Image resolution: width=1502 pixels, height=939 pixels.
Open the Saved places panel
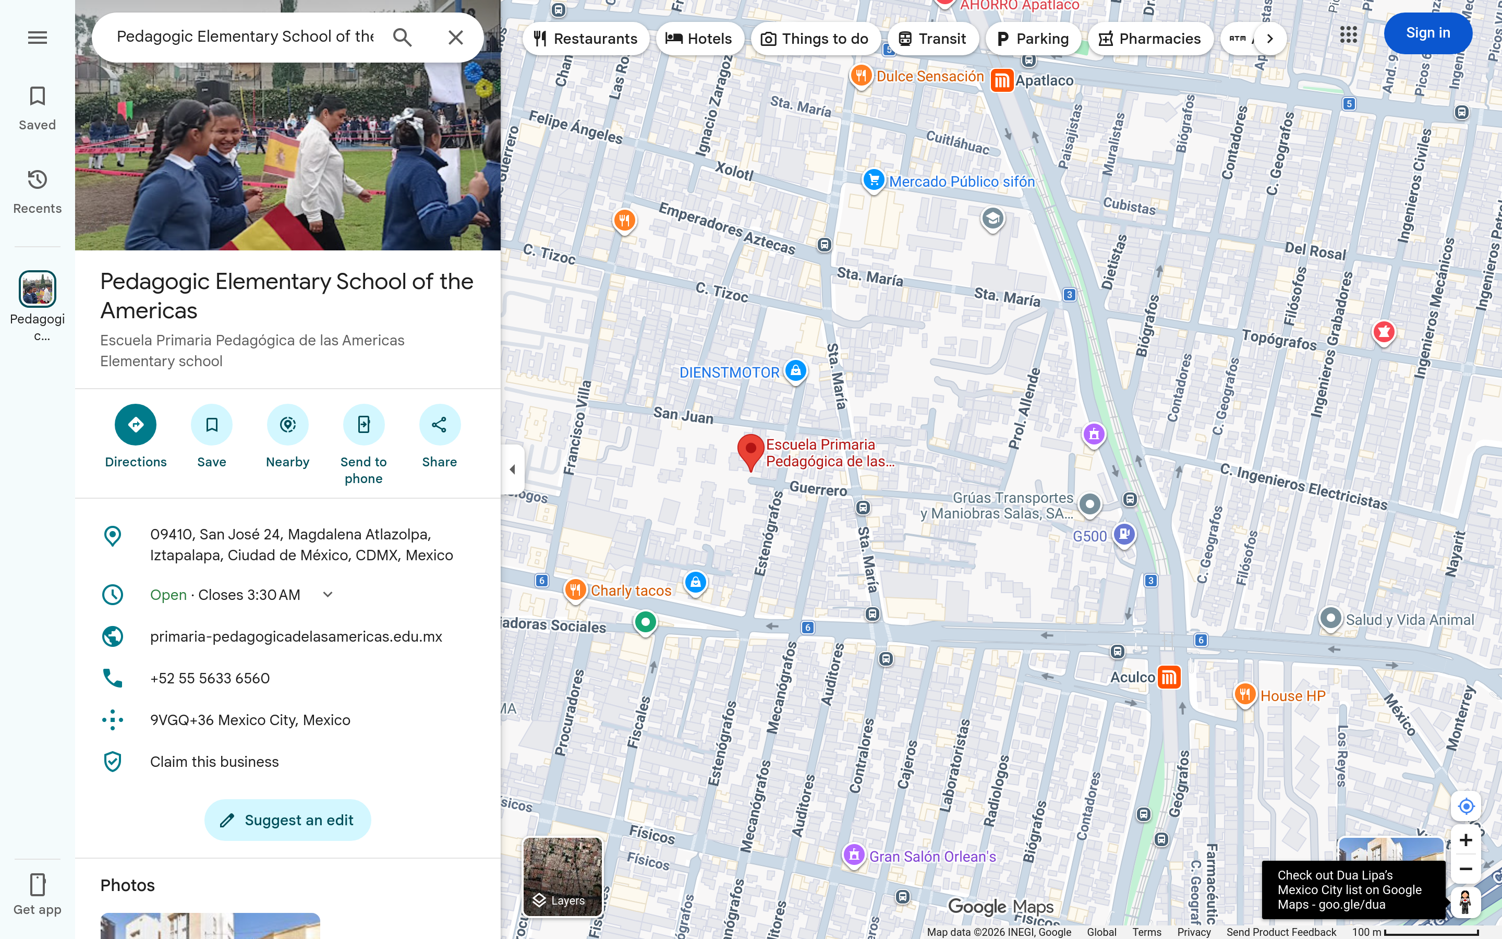click(x=37, y=109)
